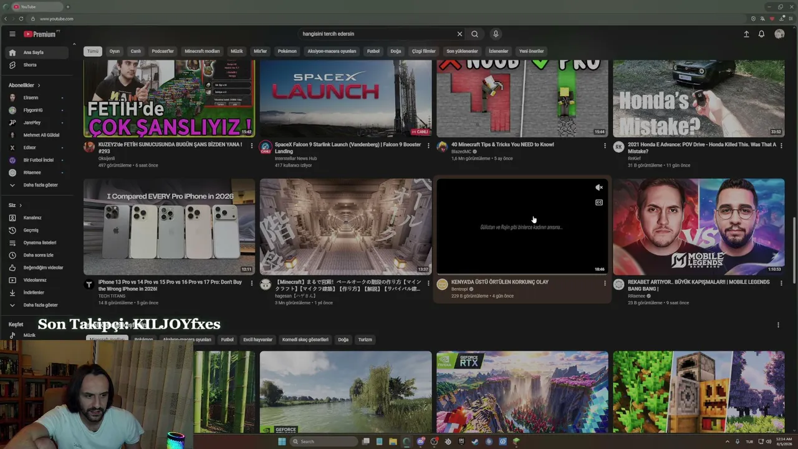The width and height of the screenshot is (798, 449).
Task: Open the FlygonHG subscription channel
Action: (x=37, y=110)
